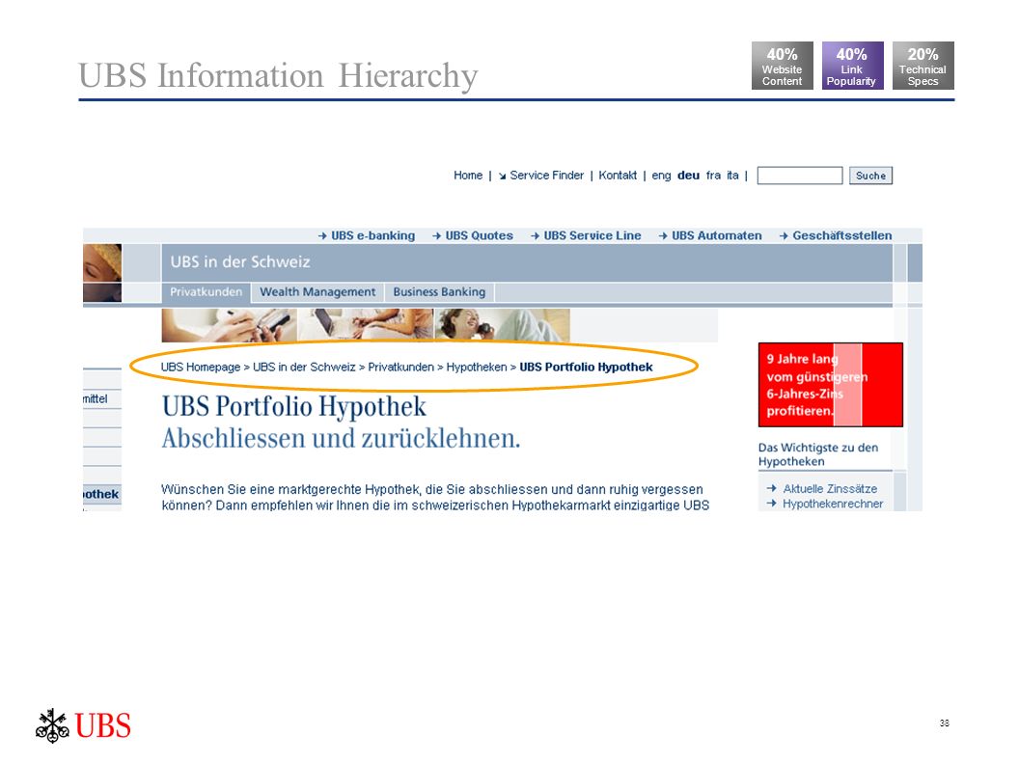Click the Abschliessen und zurücklehnen subtitle
The image size is (1019, 764).
click(x=342, y=439)
